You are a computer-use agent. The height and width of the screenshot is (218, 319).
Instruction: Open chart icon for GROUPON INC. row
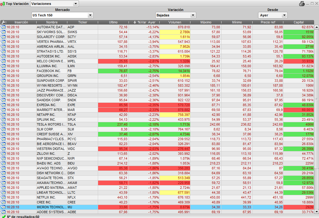pos(3,76)
